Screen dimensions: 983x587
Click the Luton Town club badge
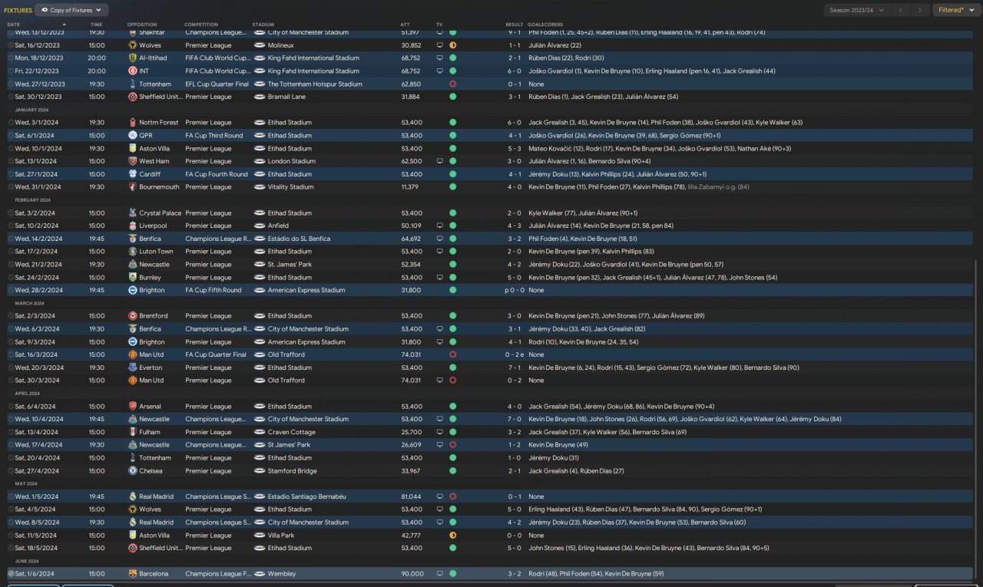[x=133, y=252]
